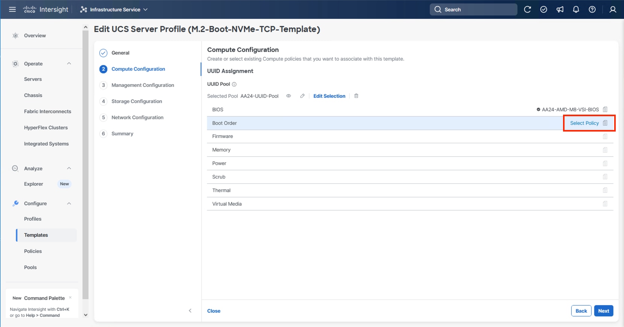
Task: Go to Storage Configuration step
Action: [x=137, y=101]
